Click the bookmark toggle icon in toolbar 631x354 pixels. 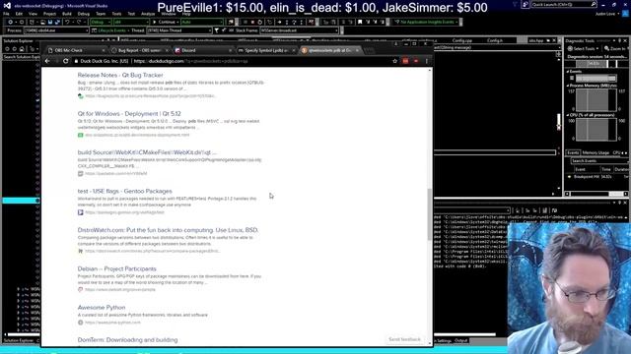click(360, 22)
